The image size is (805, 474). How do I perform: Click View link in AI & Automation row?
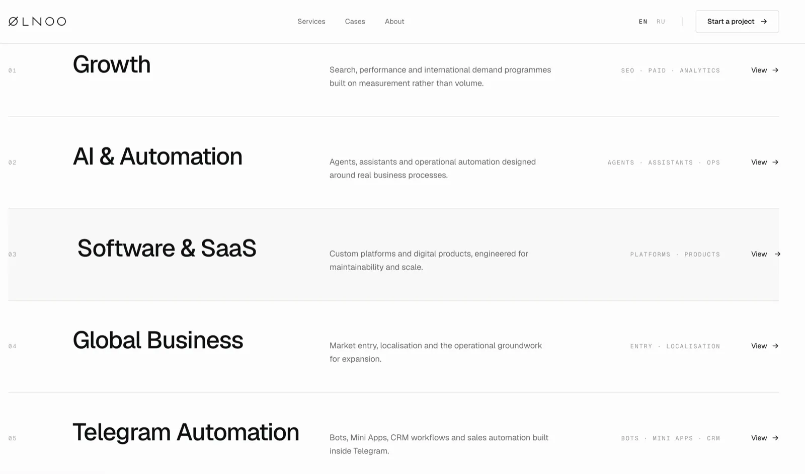tap(759, 162)
